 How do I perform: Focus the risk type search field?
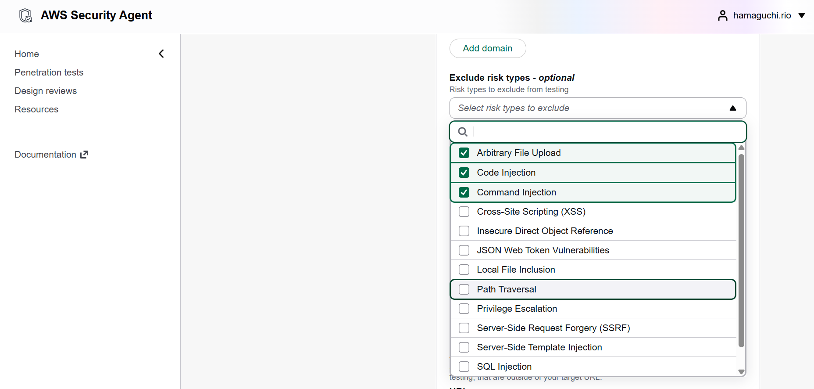click(605, 132)
